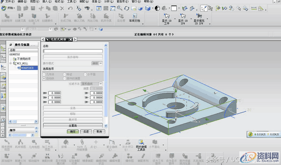Click the 创建刀具 create tool icon
The image size is (281, 165).
[21, 17]
